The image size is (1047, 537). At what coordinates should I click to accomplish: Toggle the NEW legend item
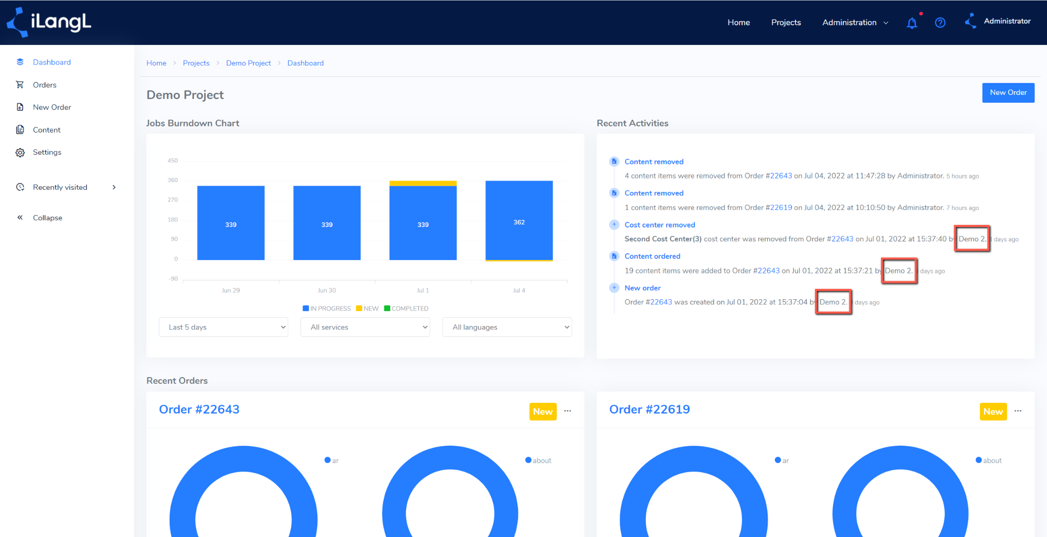pyautogui.click(x=368, y=308)
